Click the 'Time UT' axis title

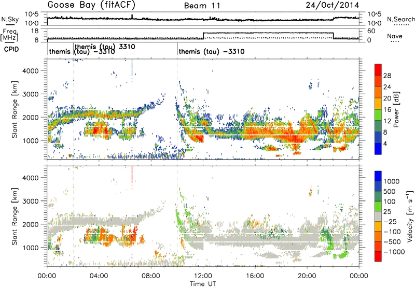203,284
